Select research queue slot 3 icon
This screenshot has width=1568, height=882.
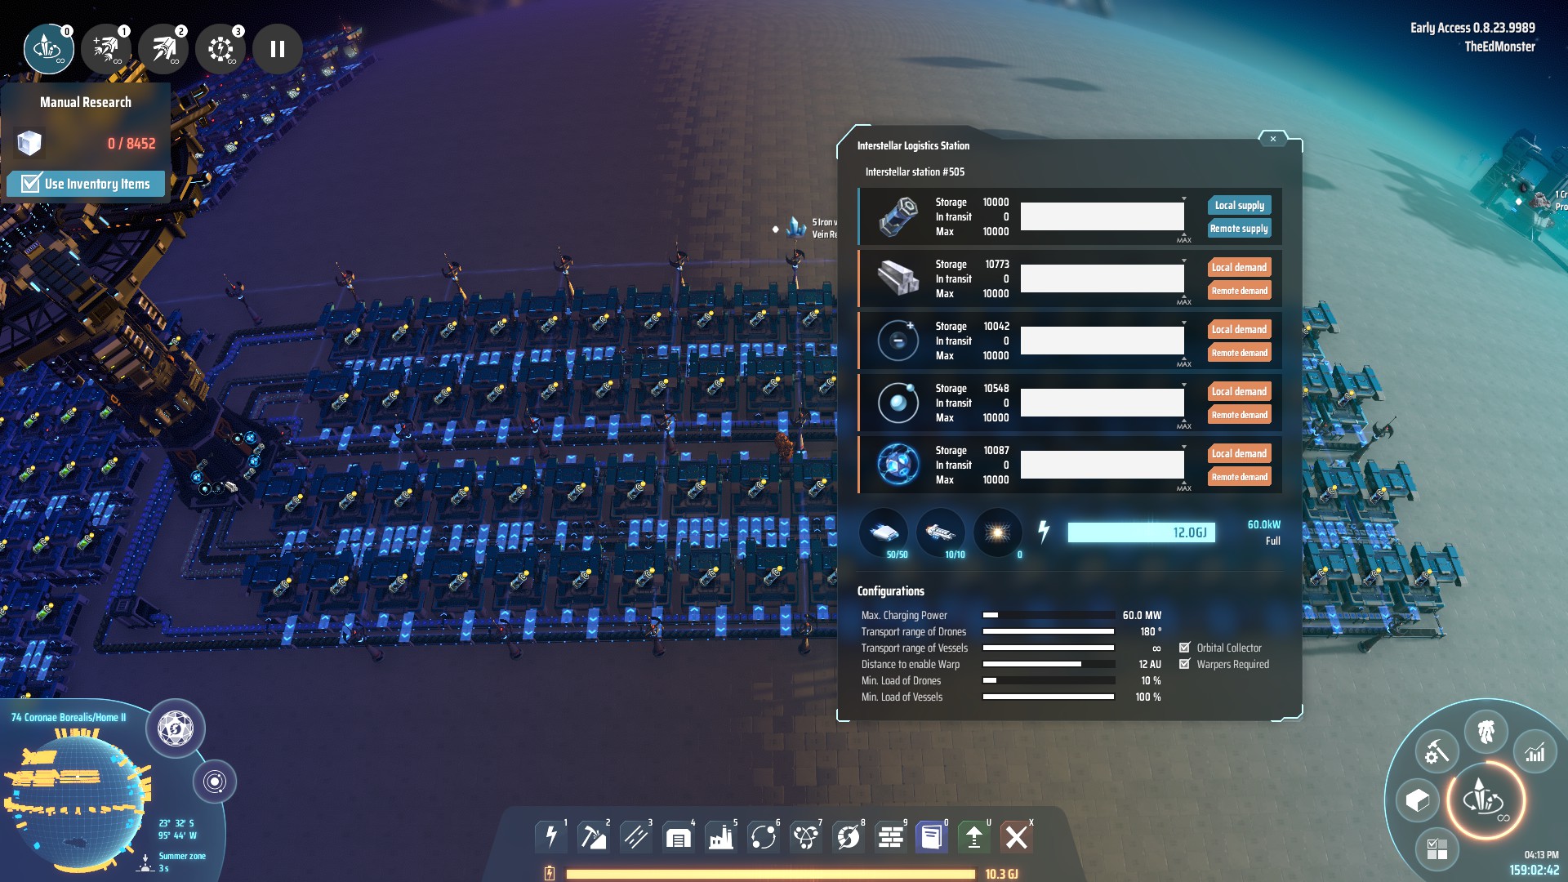(220, 49)
